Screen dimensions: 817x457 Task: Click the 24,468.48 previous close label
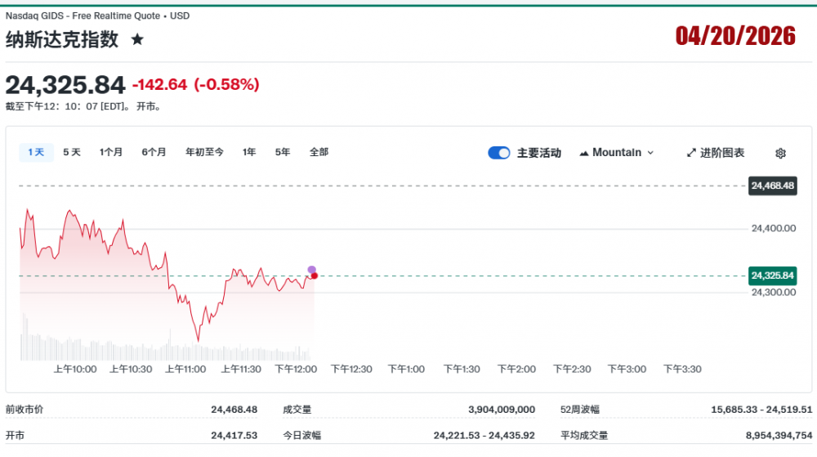click(x=772, y=186)
